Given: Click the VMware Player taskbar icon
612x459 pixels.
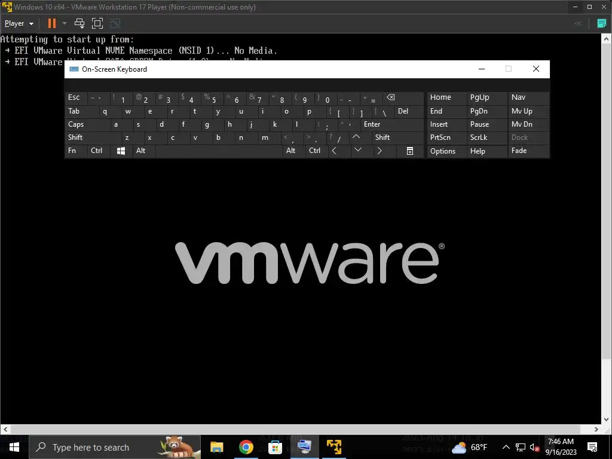Looking at the screenshot, I should 334,447.
